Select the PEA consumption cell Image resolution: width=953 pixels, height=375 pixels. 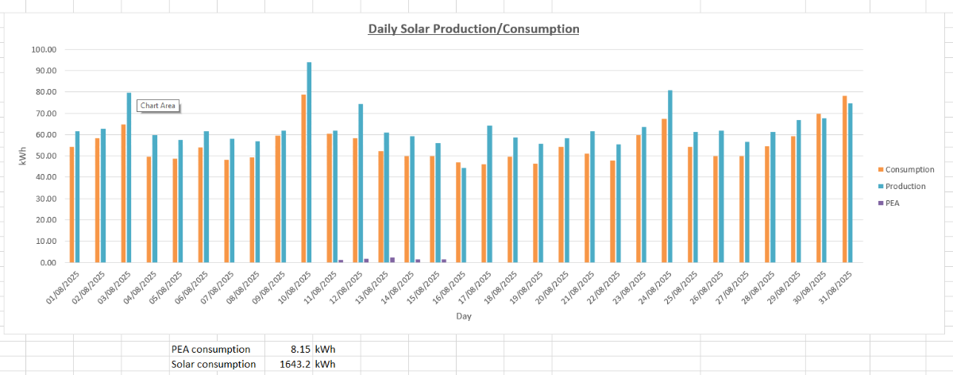[x=211, y=350]
